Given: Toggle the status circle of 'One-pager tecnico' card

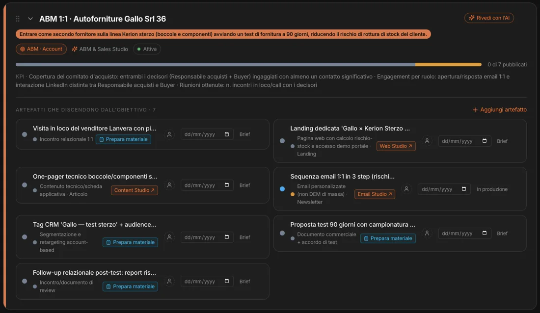Looking at the screenshot, I should point(25,185).
